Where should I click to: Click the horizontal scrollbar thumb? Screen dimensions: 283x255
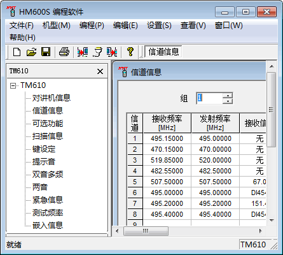pyautogui.click(x=146, y=231)
